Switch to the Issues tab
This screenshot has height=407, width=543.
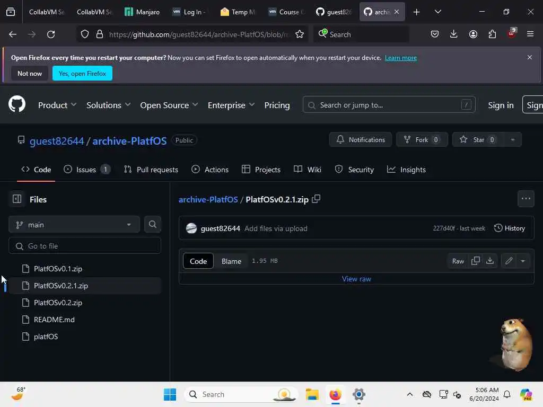click(87, 170)
